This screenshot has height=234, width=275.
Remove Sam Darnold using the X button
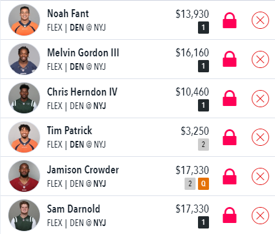pyautogui.click(x=260, y=216)
